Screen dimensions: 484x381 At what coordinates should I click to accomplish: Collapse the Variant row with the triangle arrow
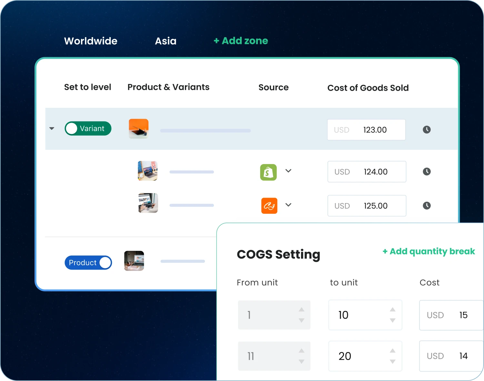click(x=52, y=129)
